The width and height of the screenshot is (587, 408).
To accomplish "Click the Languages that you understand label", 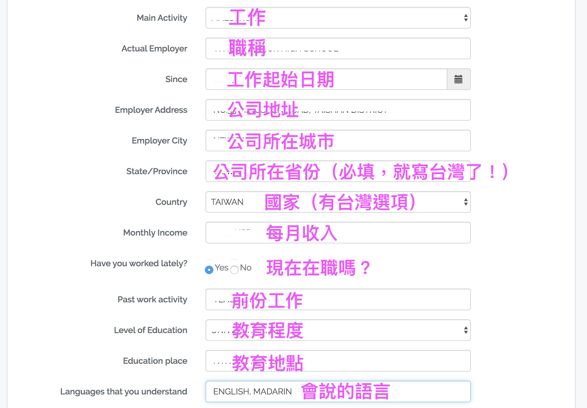I will 124,392.
